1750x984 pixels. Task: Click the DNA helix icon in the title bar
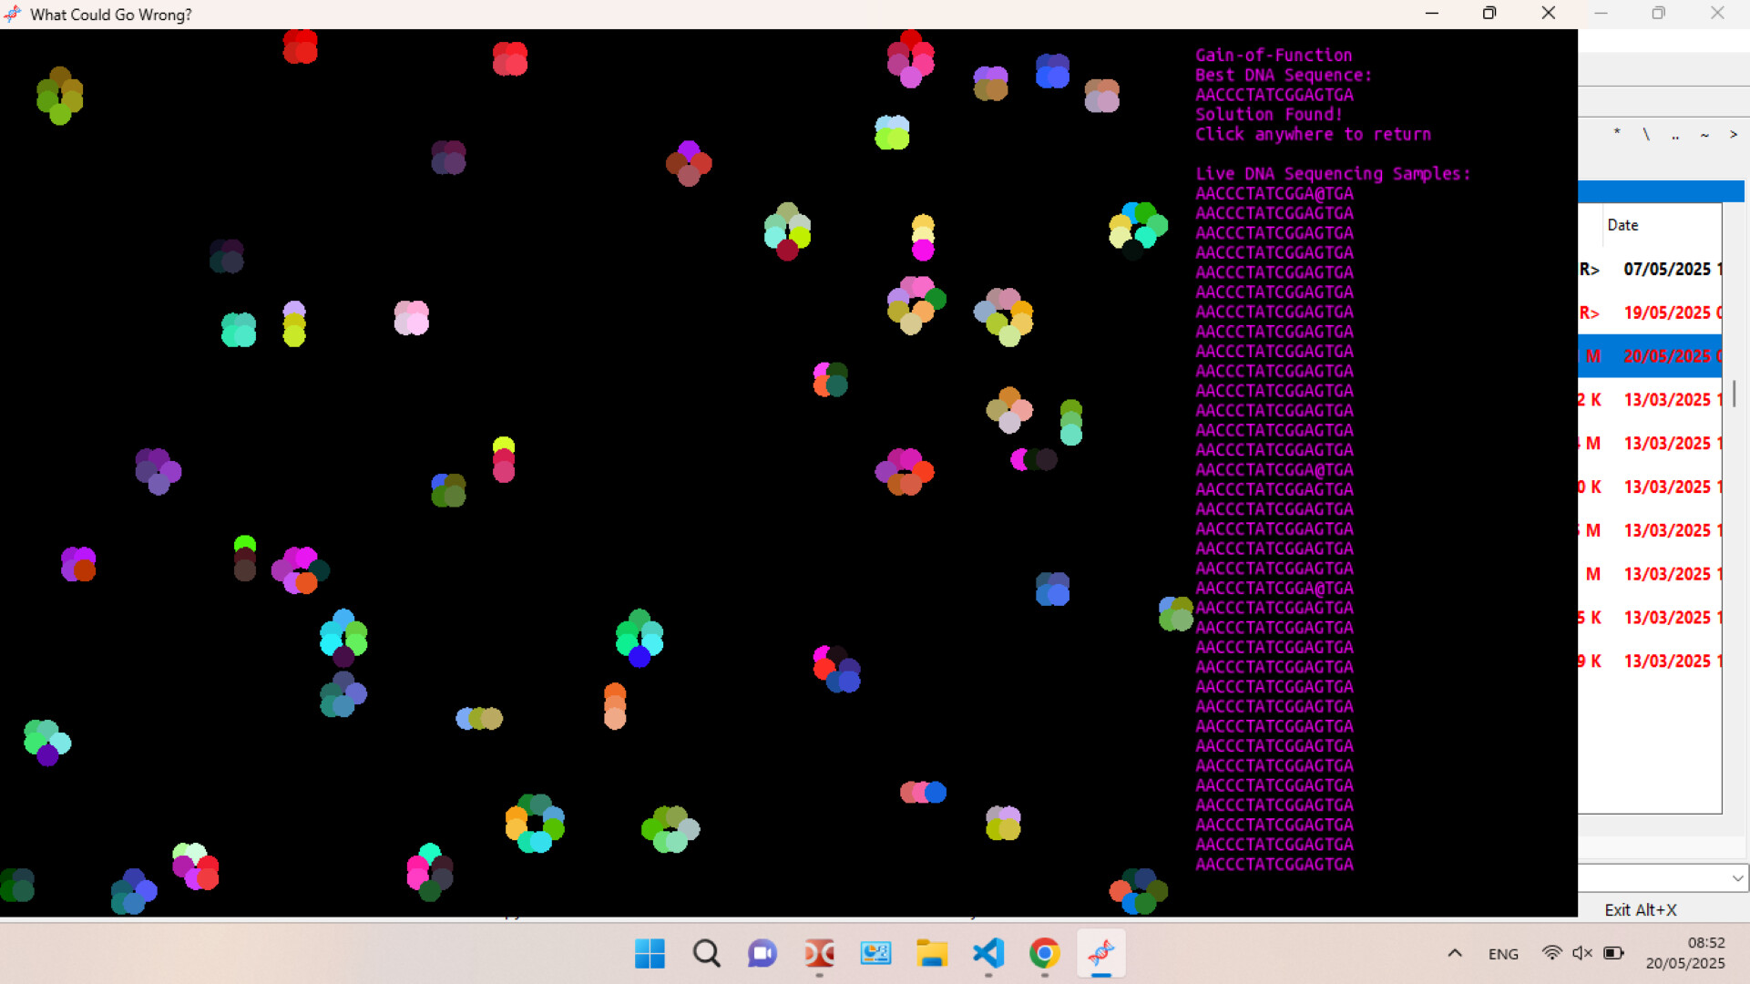pos(13,13)
